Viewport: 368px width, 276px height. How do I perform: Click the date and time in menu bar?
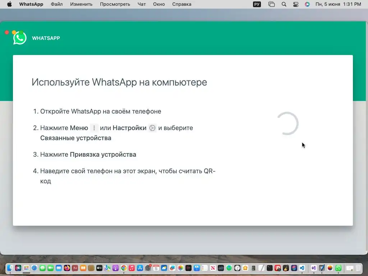pyautogui.click(x=338, y=4)
